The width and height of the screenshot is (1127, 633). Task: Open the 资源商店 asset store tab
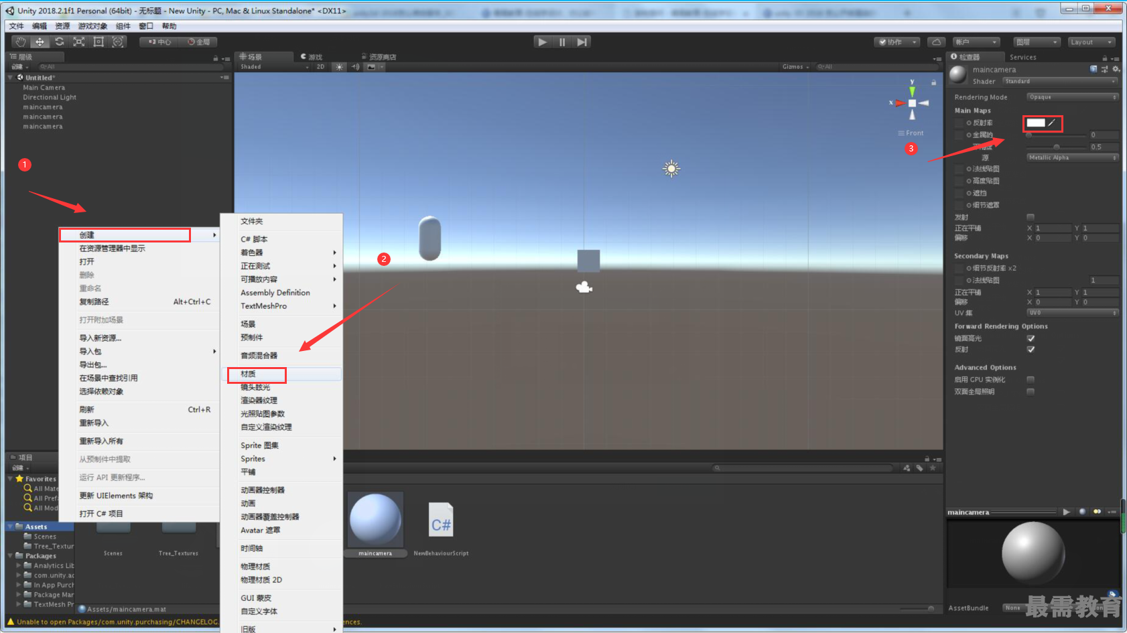pyautogui.click(x=379, y=57)
